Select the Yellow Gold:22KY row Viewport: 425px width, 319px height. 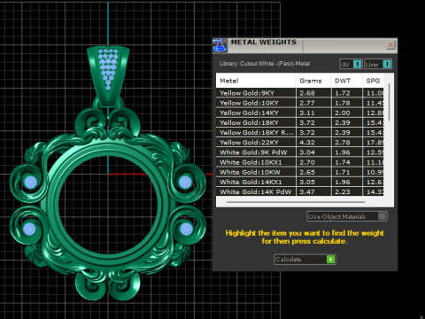(x=300, y=143)
